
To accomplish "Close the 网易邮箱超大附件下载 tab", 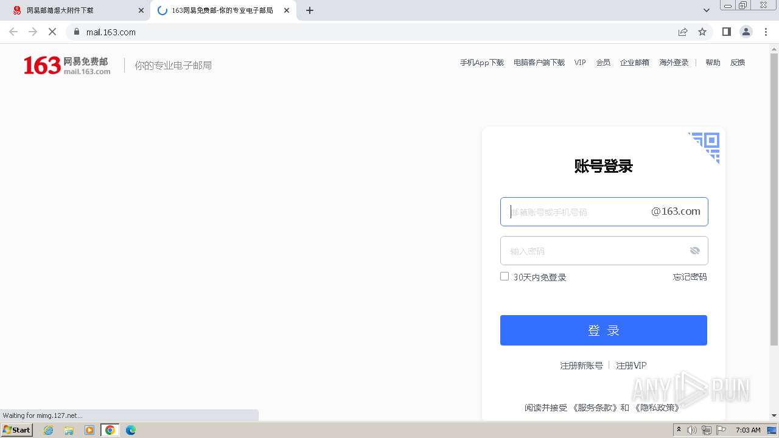I will 141,10.
